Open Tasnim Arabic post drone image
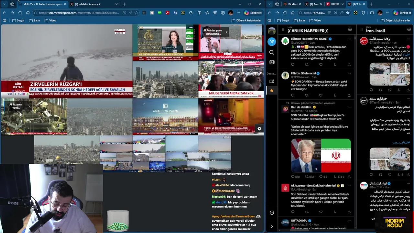Screen dimensions: 414x233 coord(390,74)
